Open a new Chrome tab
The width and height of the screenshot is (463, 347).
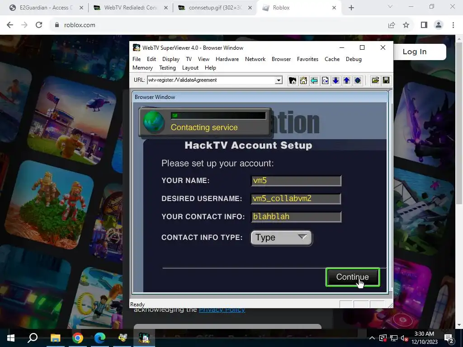point(351,8)
